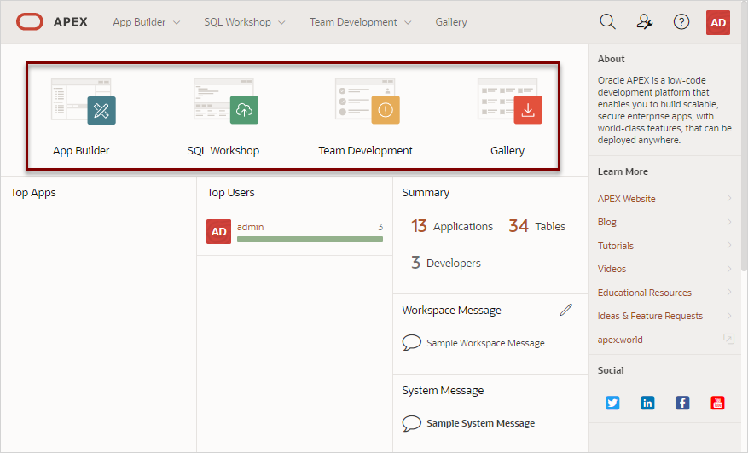Screen dimensions: 748x453
Task: Click the Oracle APEX logo
Action: pyautogui.click(x=52, y=22)
